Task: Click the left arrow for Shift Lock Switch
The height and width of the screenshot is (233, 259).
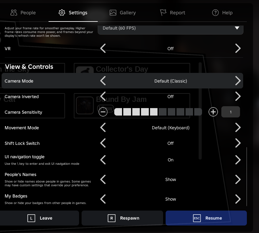Action: tap(103, 143)
